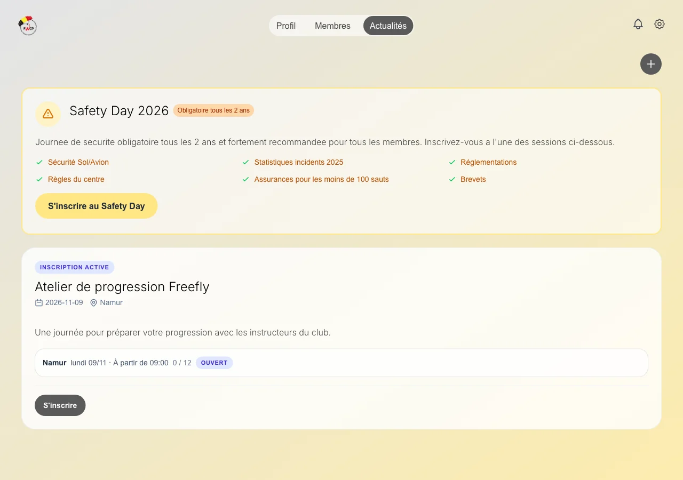Click S'inscrire au Safety Day button

point(97,206)
